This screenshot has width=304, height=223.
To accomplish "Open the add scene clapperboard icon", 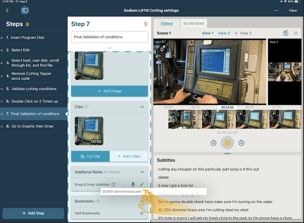I will pos(286,33).
